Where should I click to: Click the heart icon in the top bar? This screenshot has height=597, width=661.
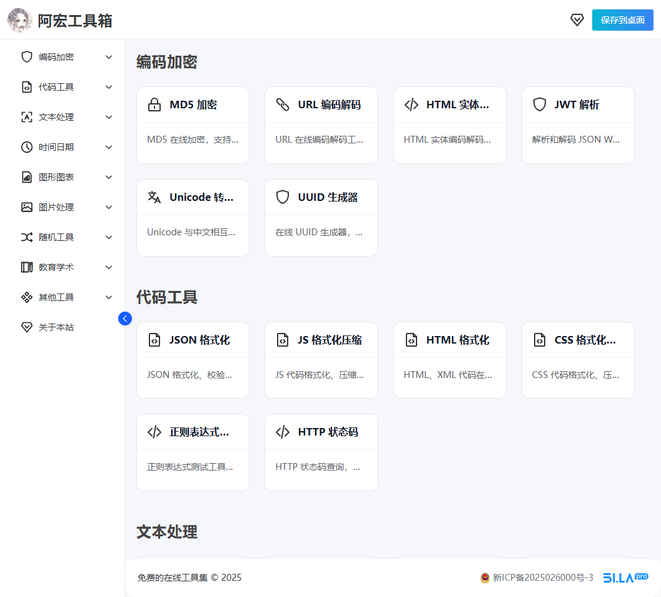click(x=577, y=20)
